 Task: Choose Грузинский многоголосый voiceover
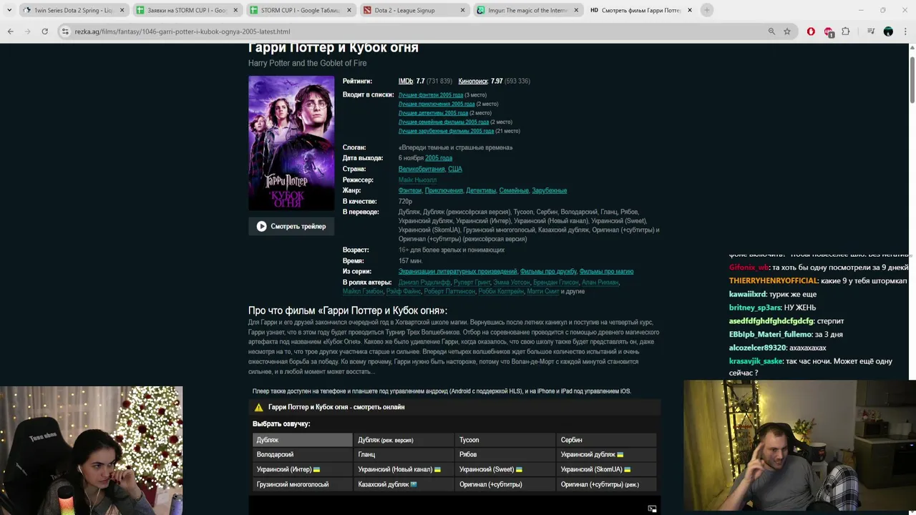pos(302,484)
